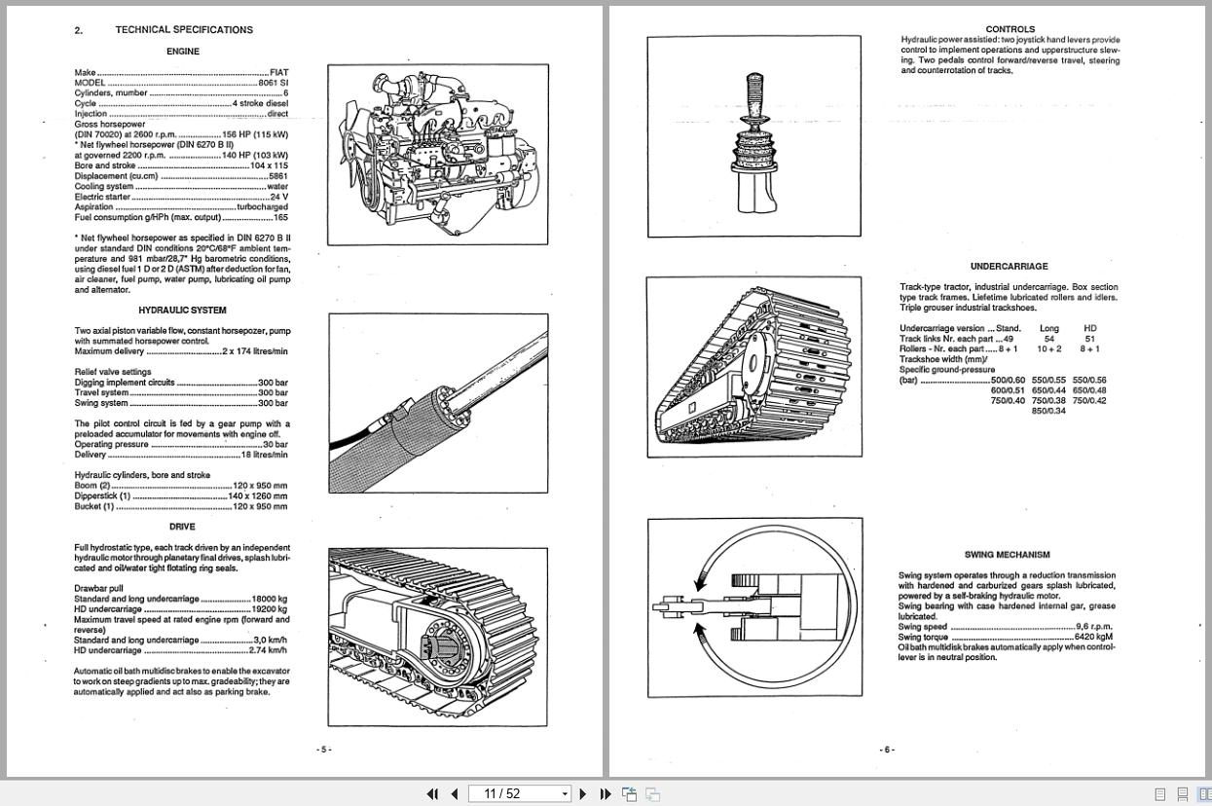Click the HYDRAULIC SYSTEM heading
Image resolution: width=1212 pixels, height=806 pixels.
[x=182, y=311]
